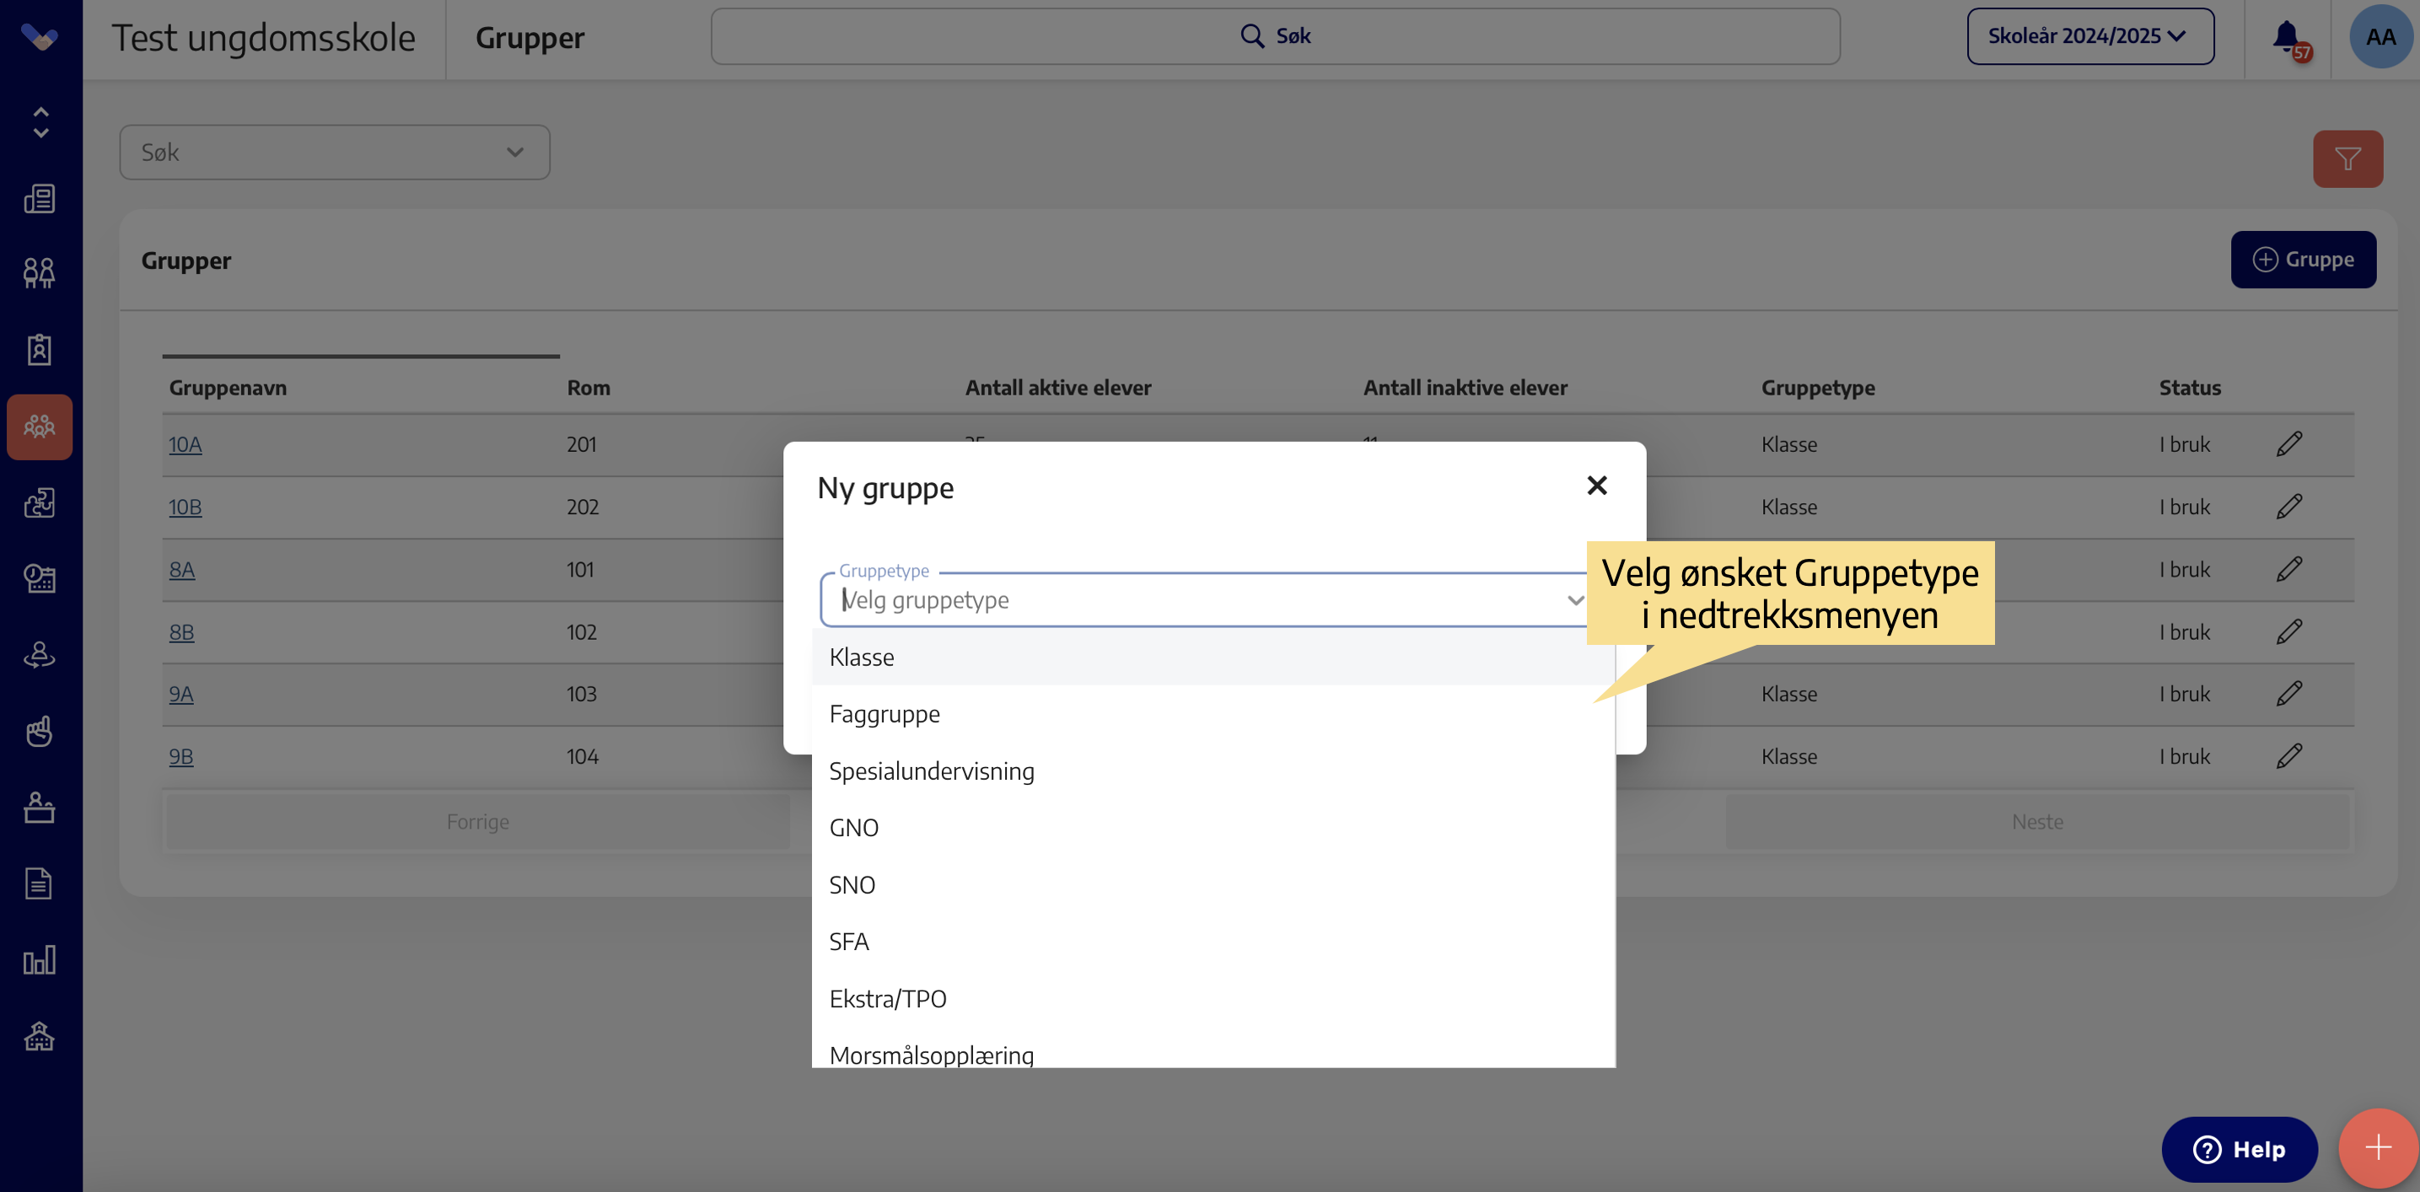Expand the sidebar collapse chevrons
The width and height of the screenshot is (2420, 1192).
(40, 122)
